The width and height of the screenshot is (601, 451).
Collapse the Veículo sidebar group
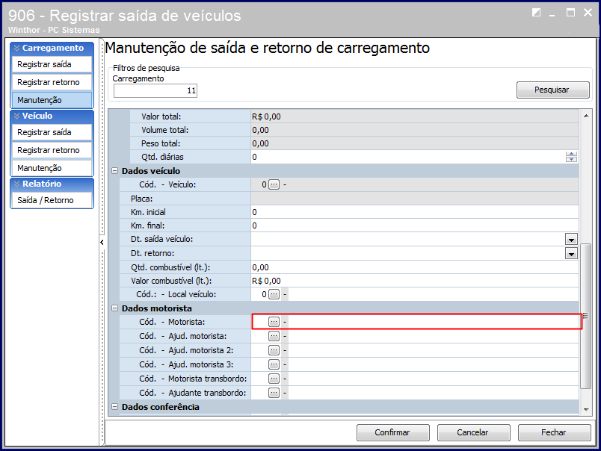(16, 116)
